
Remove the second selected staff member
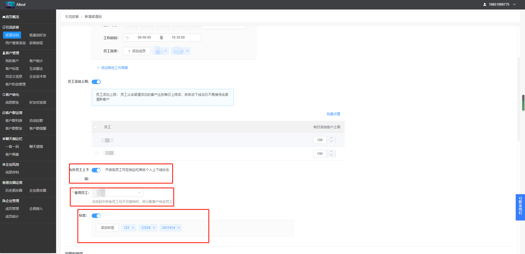click(x=187, y=51)
